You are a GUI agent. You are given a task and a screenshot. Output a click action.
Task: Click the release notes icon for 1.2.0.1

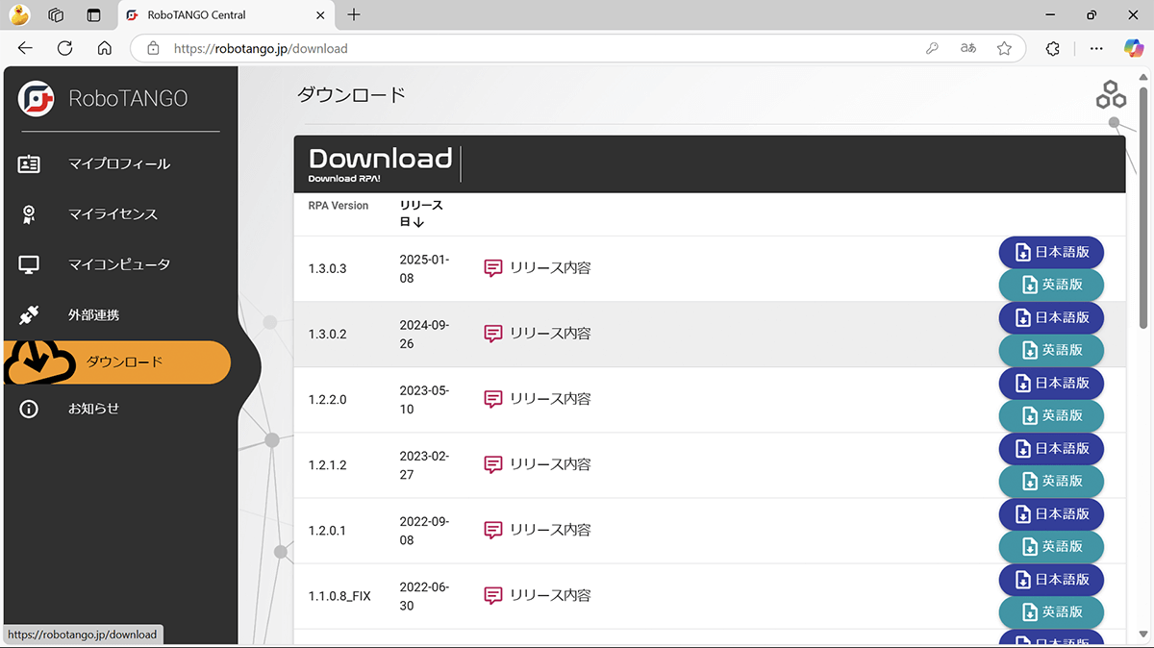click(493, 530)
